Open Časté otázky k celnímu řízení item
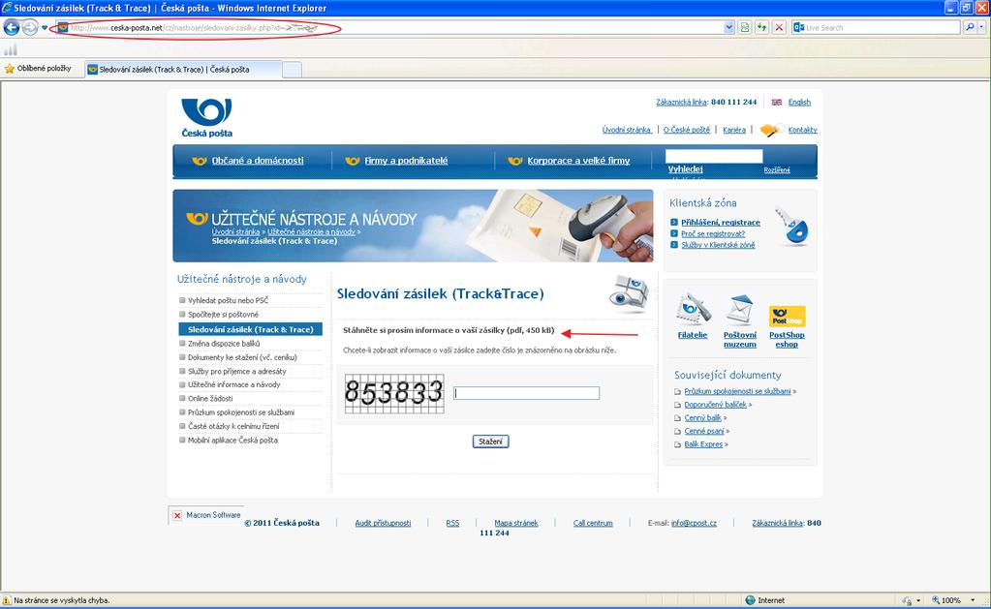The width and height of the screenshot is (991, 609). click(x=233, y=426)
